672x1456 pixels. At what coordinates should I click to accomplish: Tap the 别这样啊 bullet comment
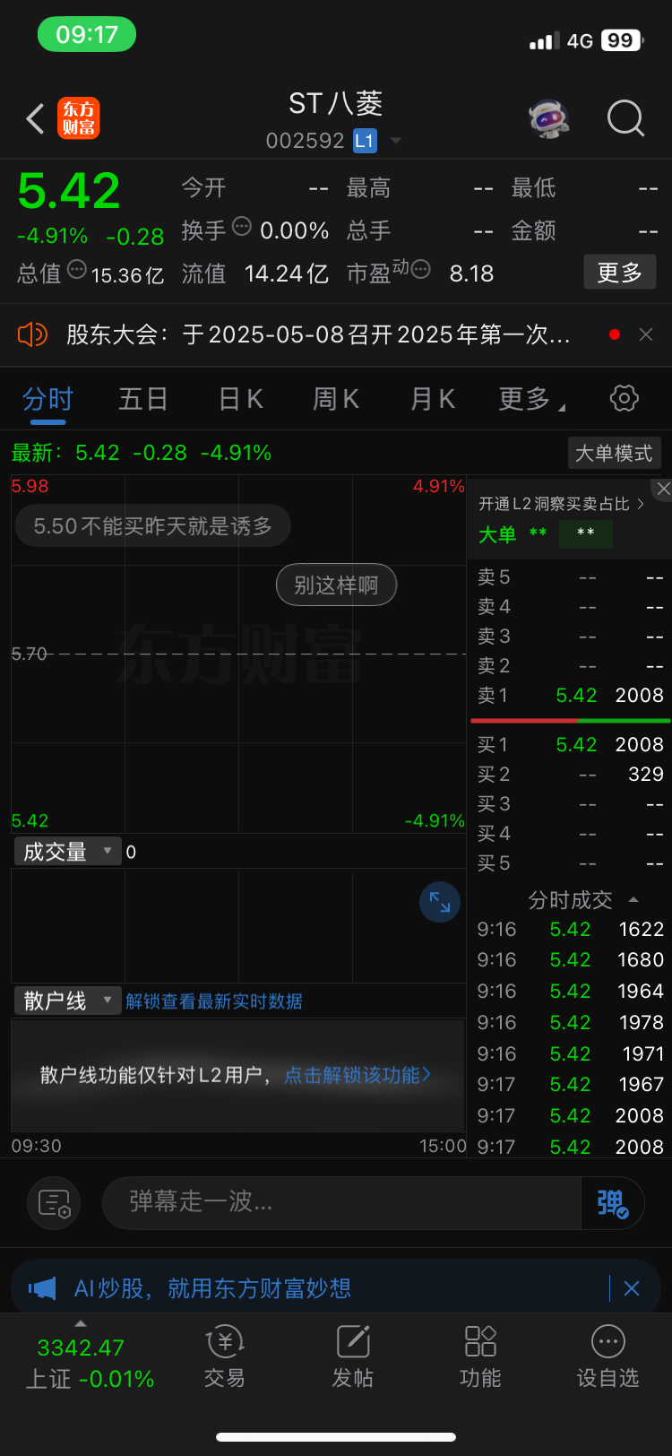336,585
